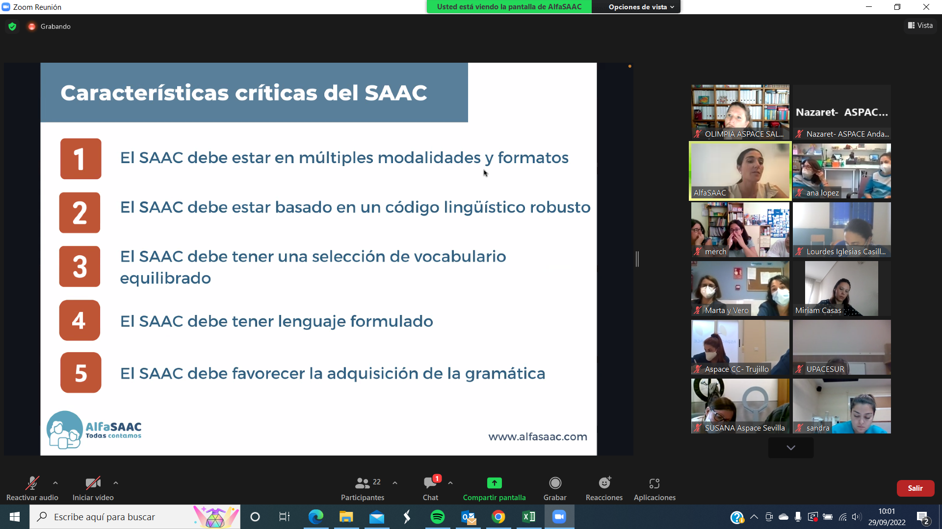Open the Aplicaciones panel
This screenshot has height=529, width=942.
tap(654, 487)
